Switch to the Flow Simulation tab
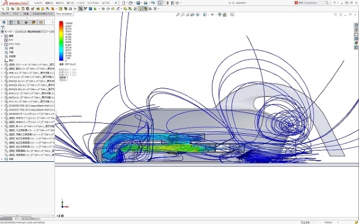The width and height of the screenshot is (359, 224). (x=64, y=14)
